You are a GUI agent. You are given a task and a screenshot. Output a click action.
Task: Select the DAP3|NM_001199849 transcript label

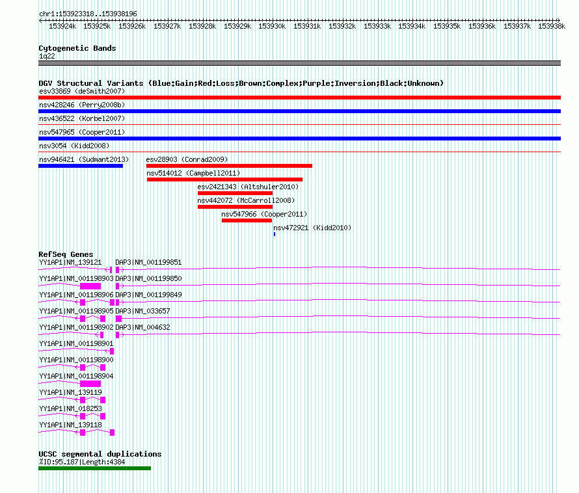coord(148,295)
